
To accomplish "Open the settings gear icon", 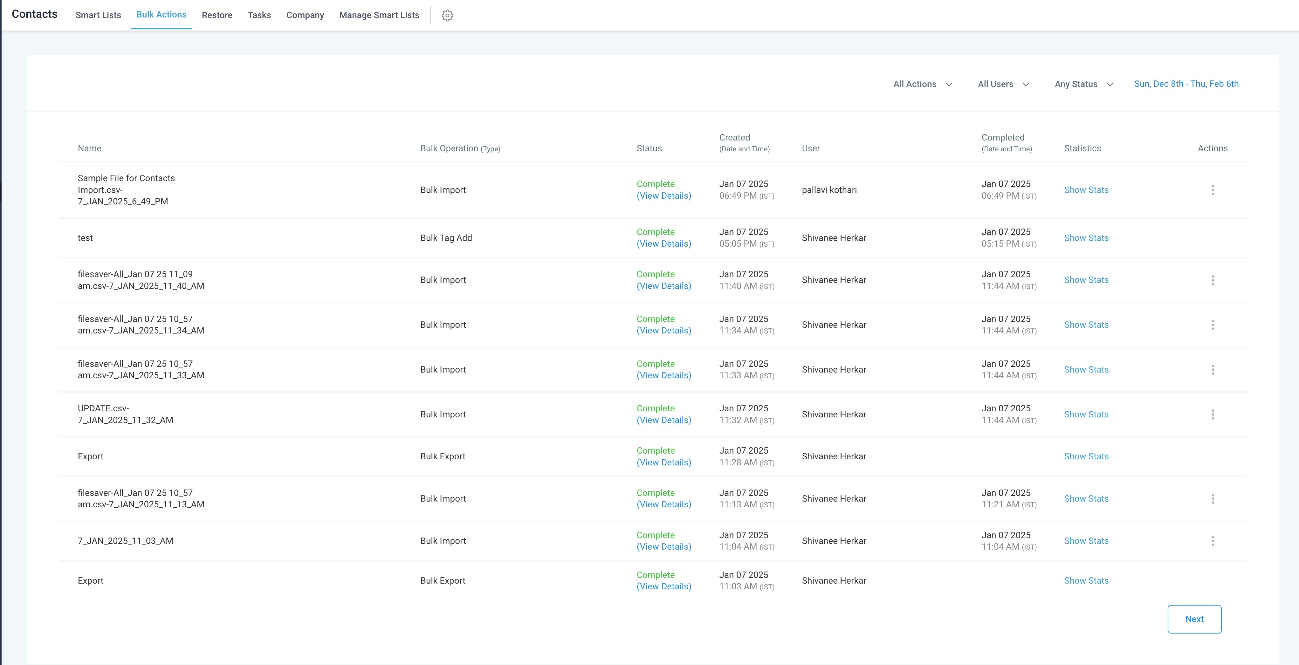I will click(447, 15).
